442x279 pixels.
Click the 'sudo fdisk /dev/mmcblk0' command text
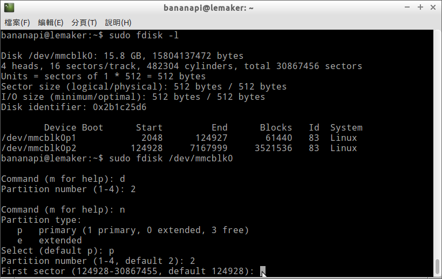pyautogui.click(x=171, y=159)
